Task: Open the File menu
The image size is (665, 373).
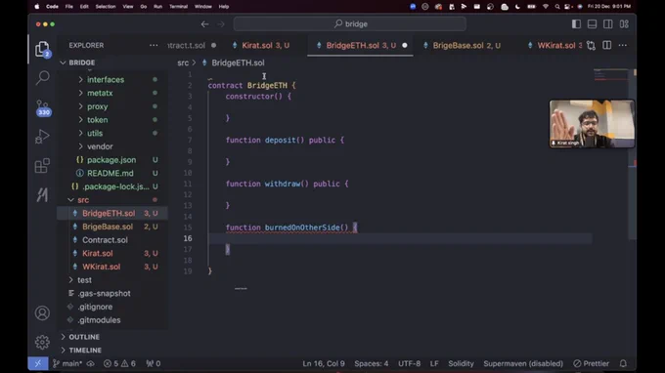Action: pyautogui.click(x=68, y=7)
